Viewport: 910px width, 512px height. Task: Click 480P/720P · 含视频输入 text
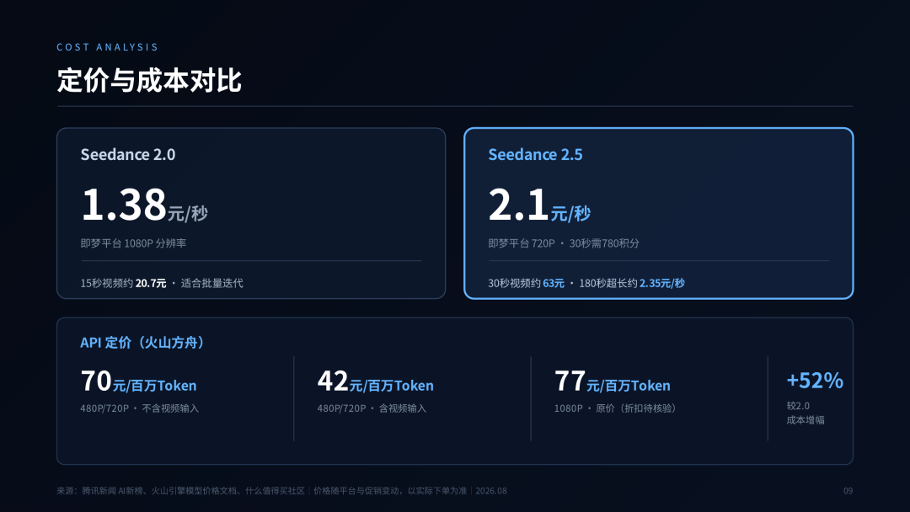372,408
